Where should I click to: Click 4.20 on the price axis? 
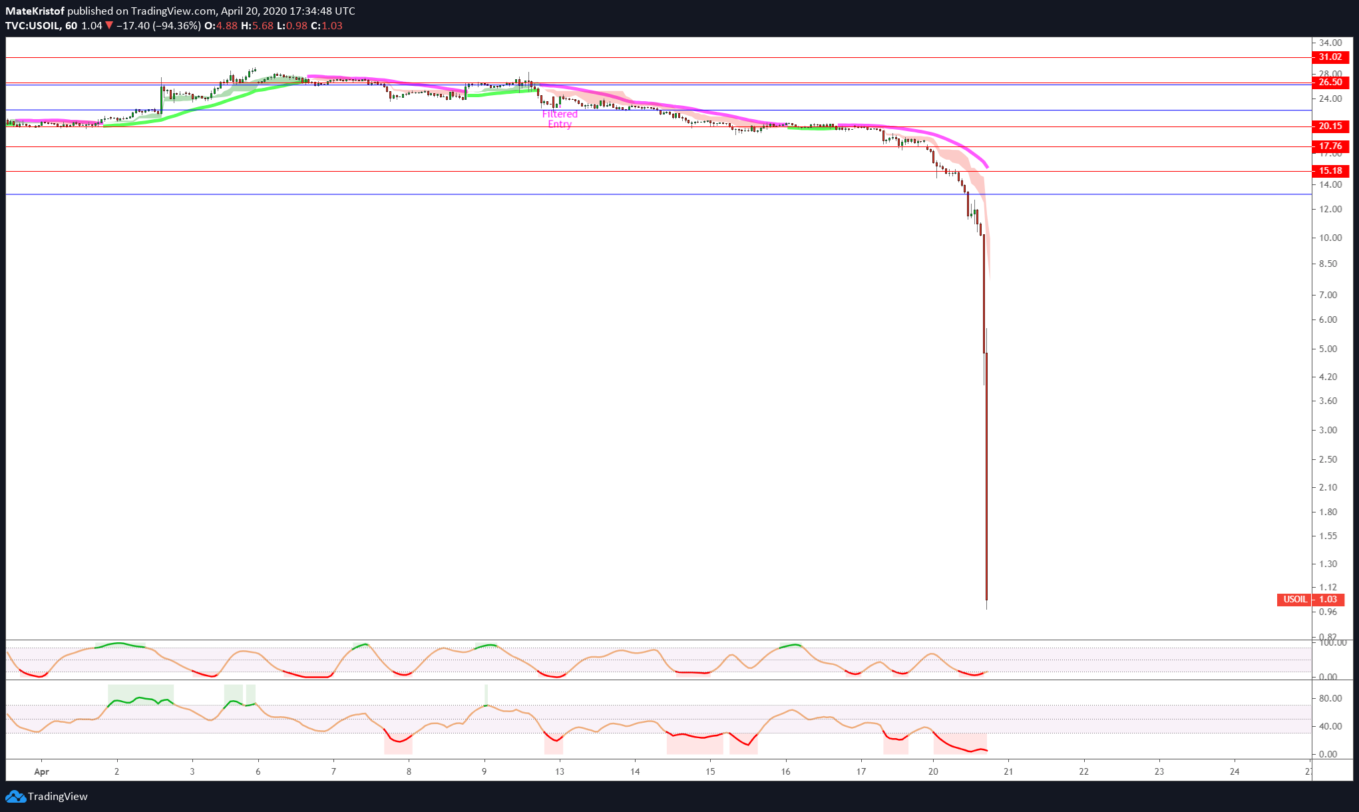pos(1328,377)
